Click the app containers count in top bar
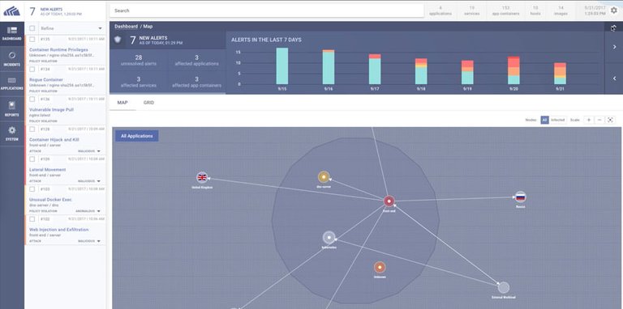Viewport: 623px width, 309px height. (506, 11)
